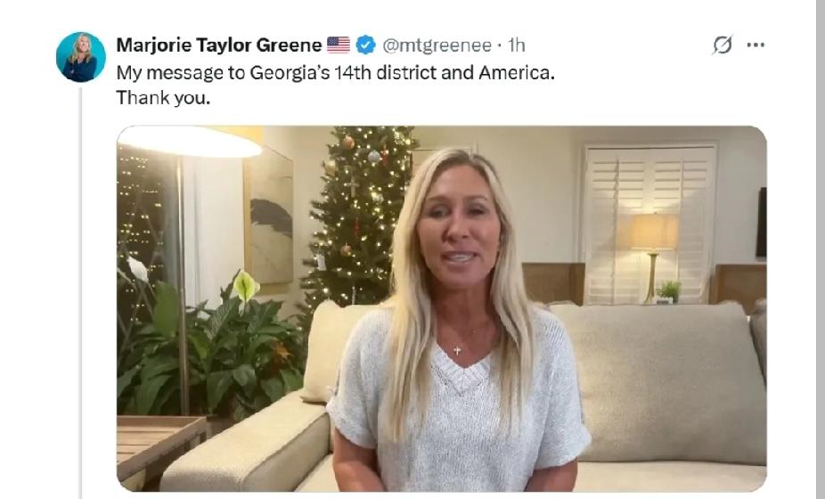The height and width of the screenshot is (499, 825).
Task: Play the embedded video in the post
Action: [x=441, y=308]
